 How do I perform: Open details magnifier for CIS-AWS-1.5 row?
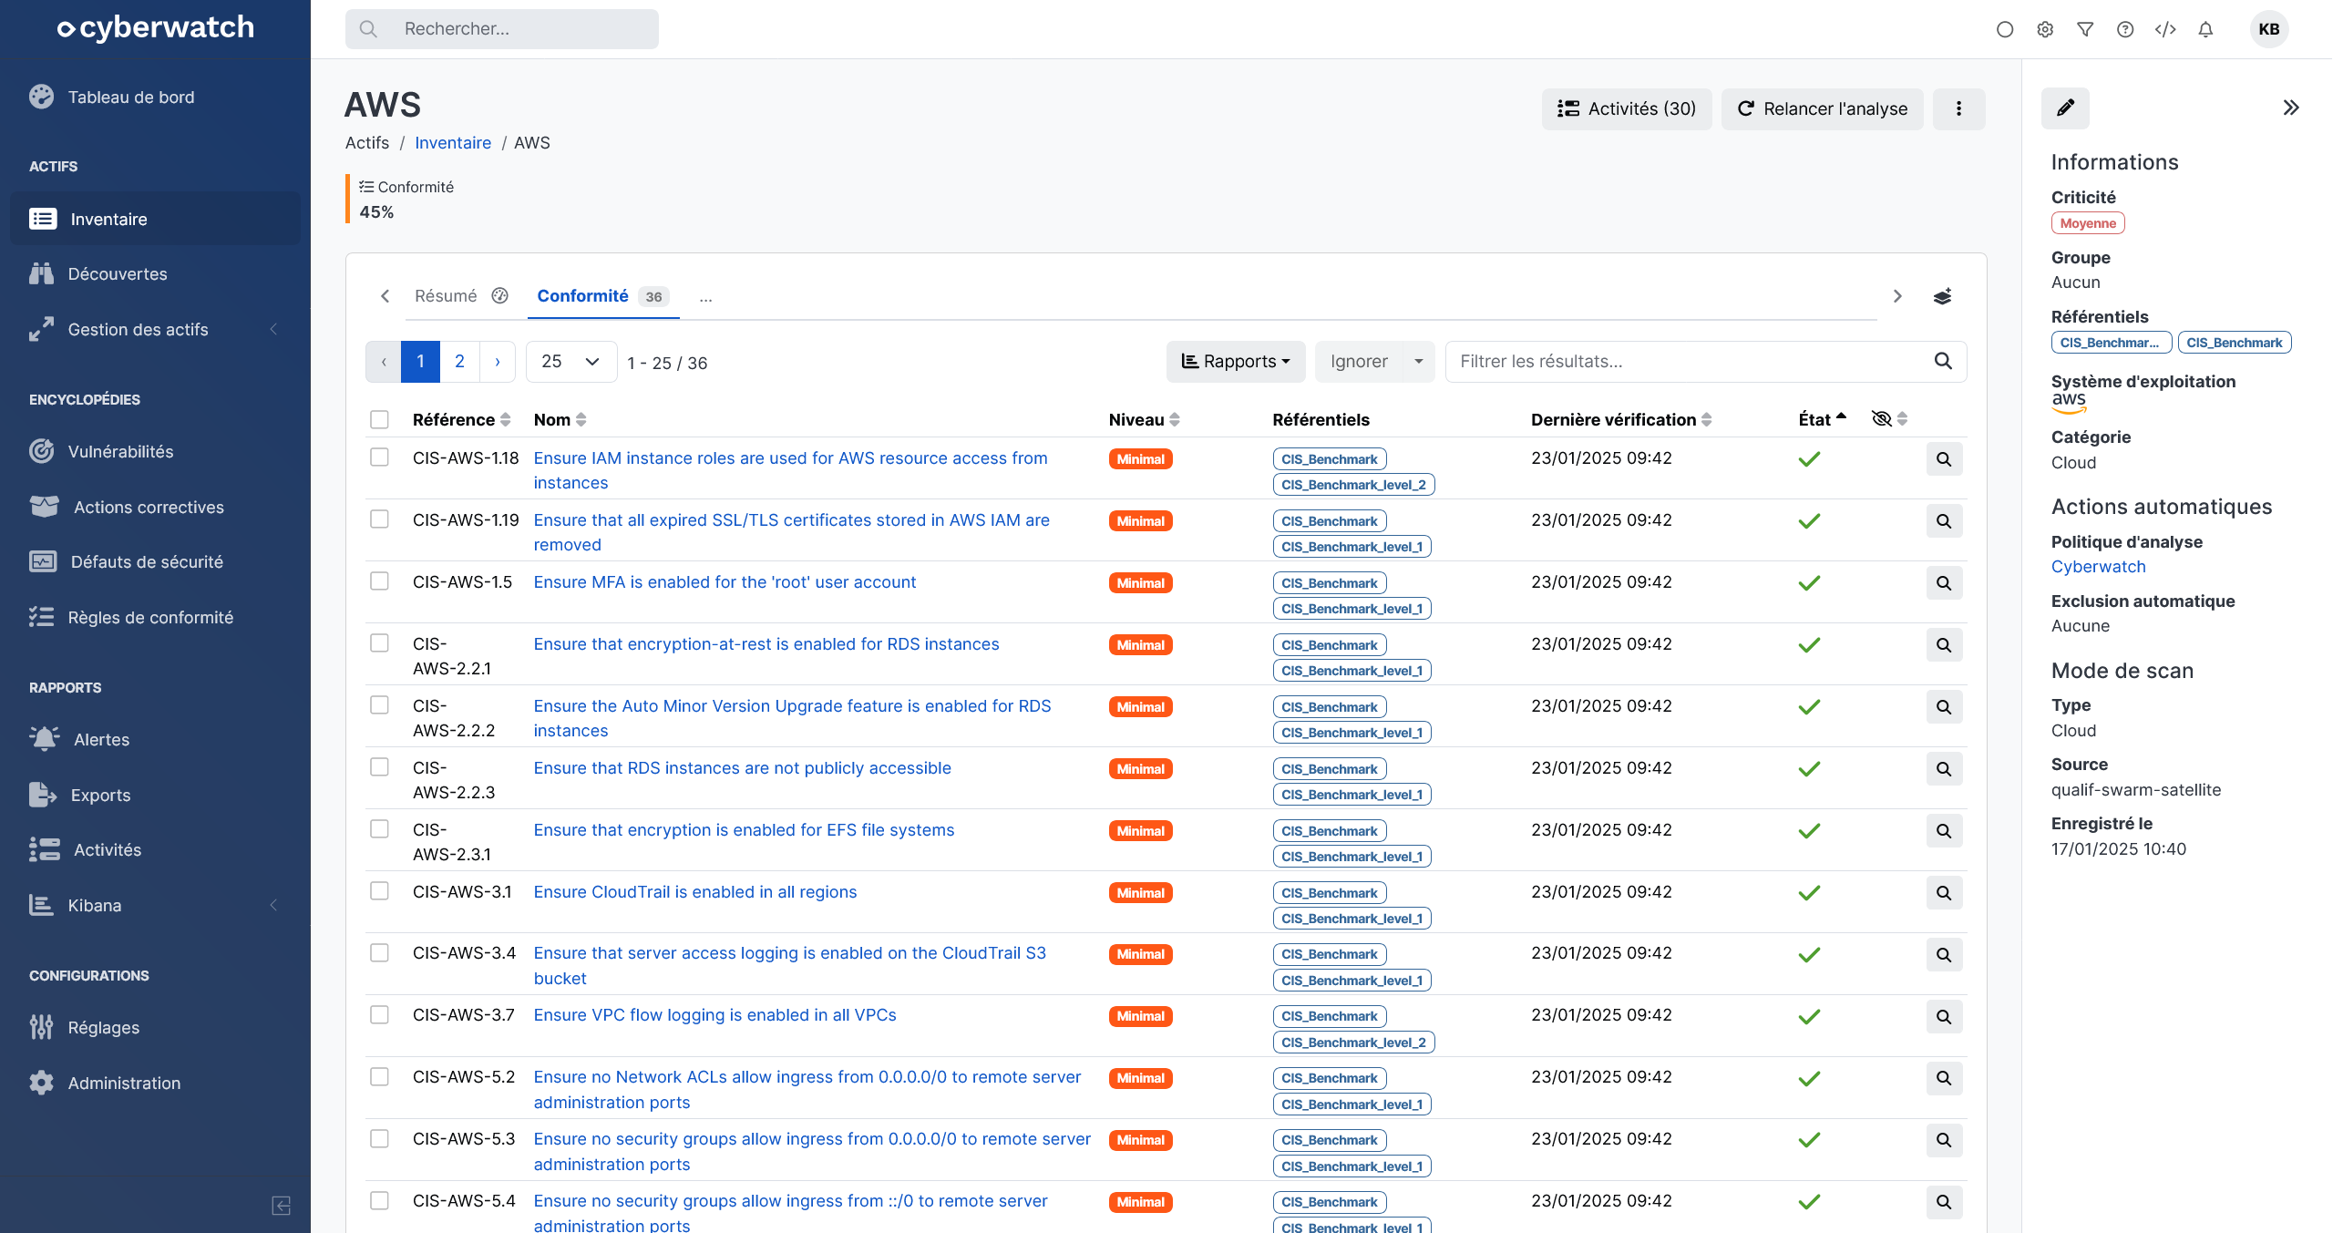[1944, 583]
